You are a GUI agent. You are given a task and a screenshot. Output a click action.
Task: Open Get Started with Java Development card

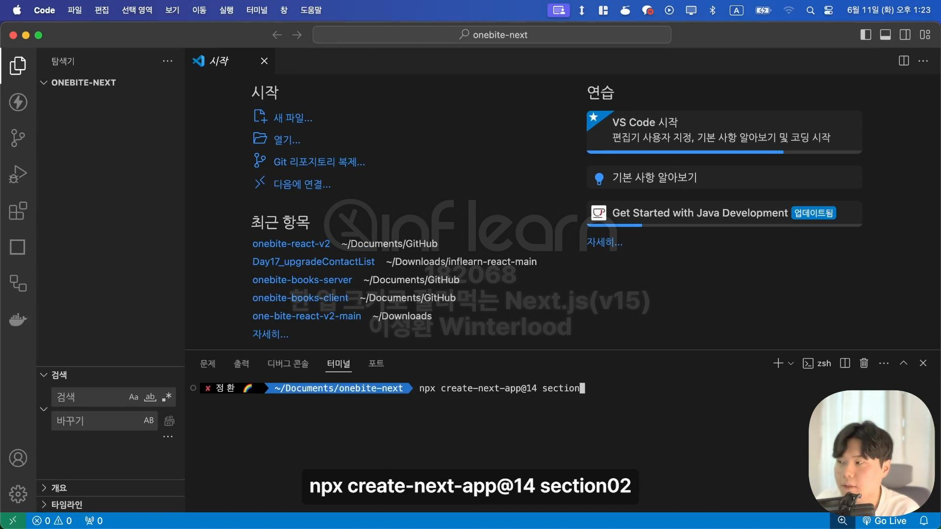click(x=724, y=213)
